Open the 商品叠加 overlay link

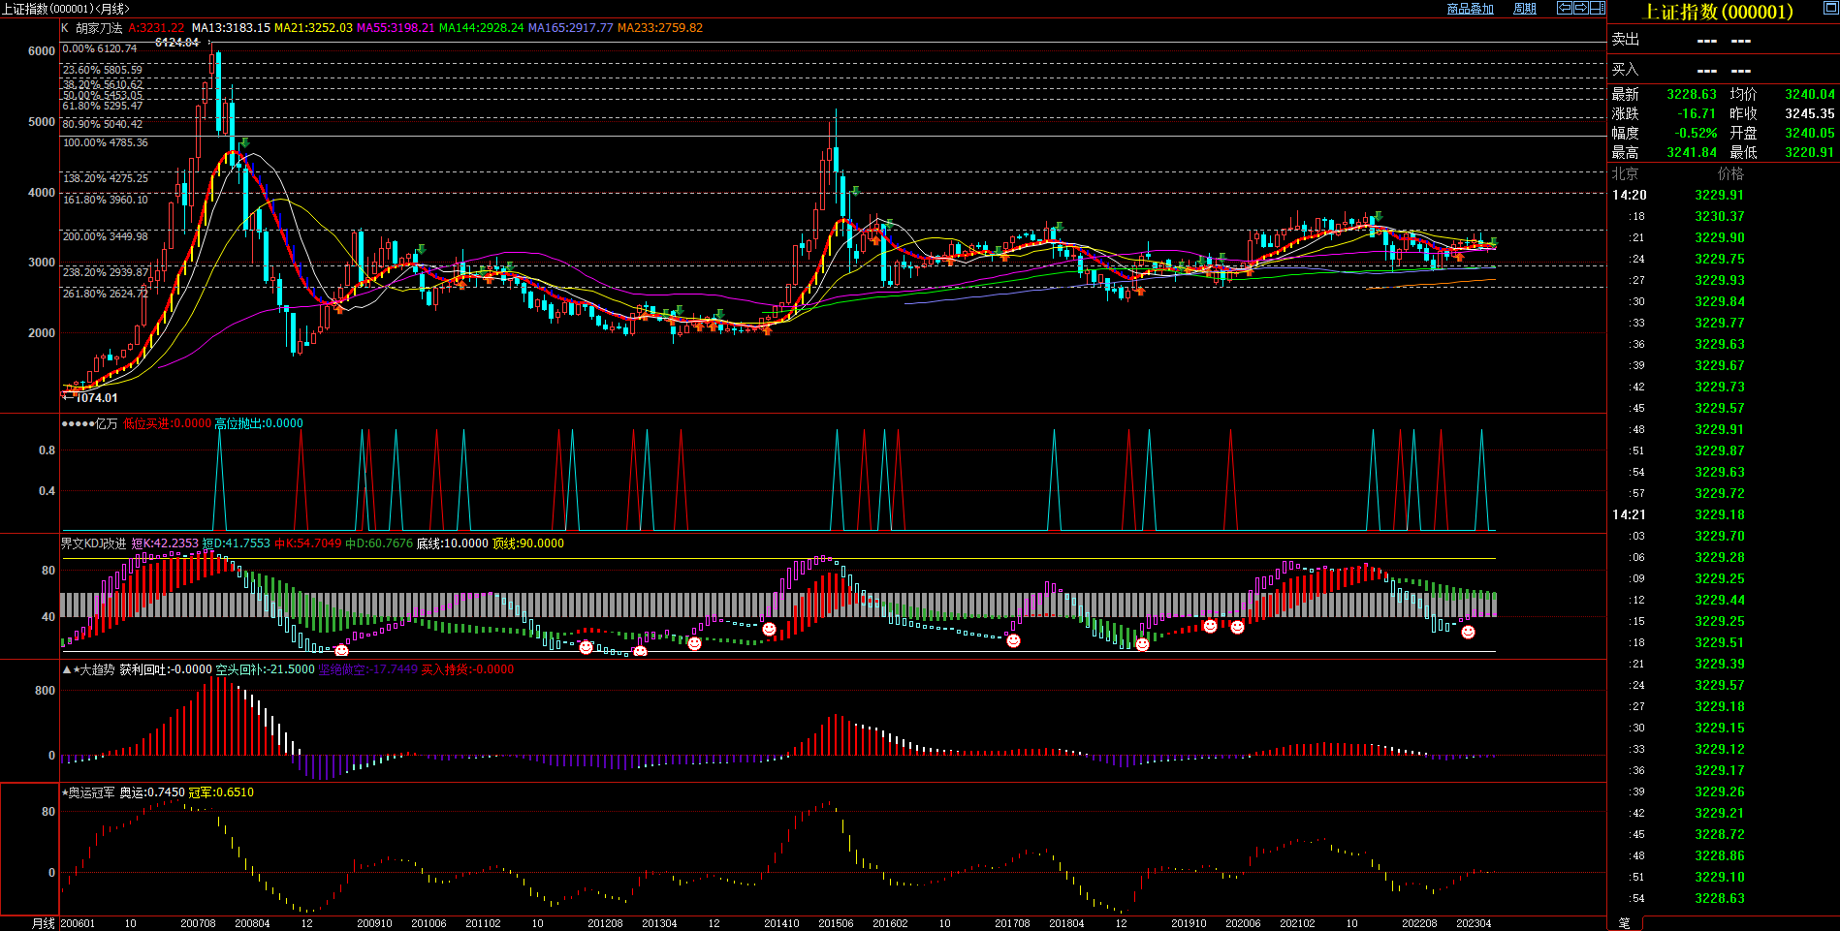1470,9
